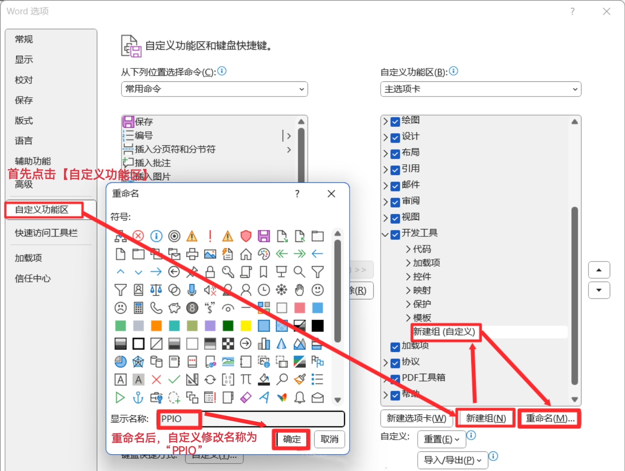
Task: Select the sad face symbol
Action: (x=120, y=308)
